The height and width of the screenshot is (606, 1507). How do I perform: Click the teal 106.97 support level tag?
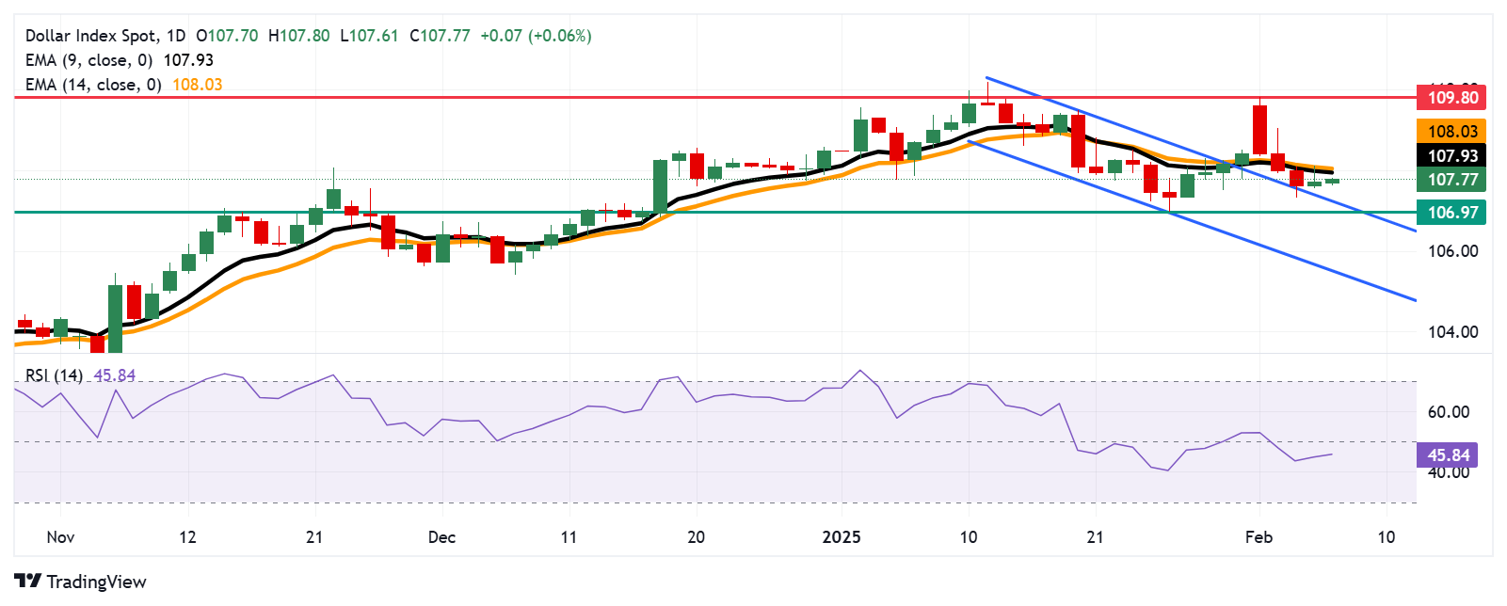1452,212
